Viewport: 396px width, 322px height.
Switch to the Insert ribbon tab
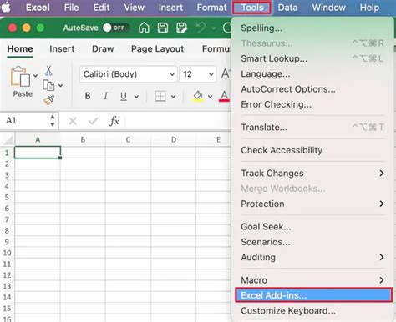tap(62, 49)
